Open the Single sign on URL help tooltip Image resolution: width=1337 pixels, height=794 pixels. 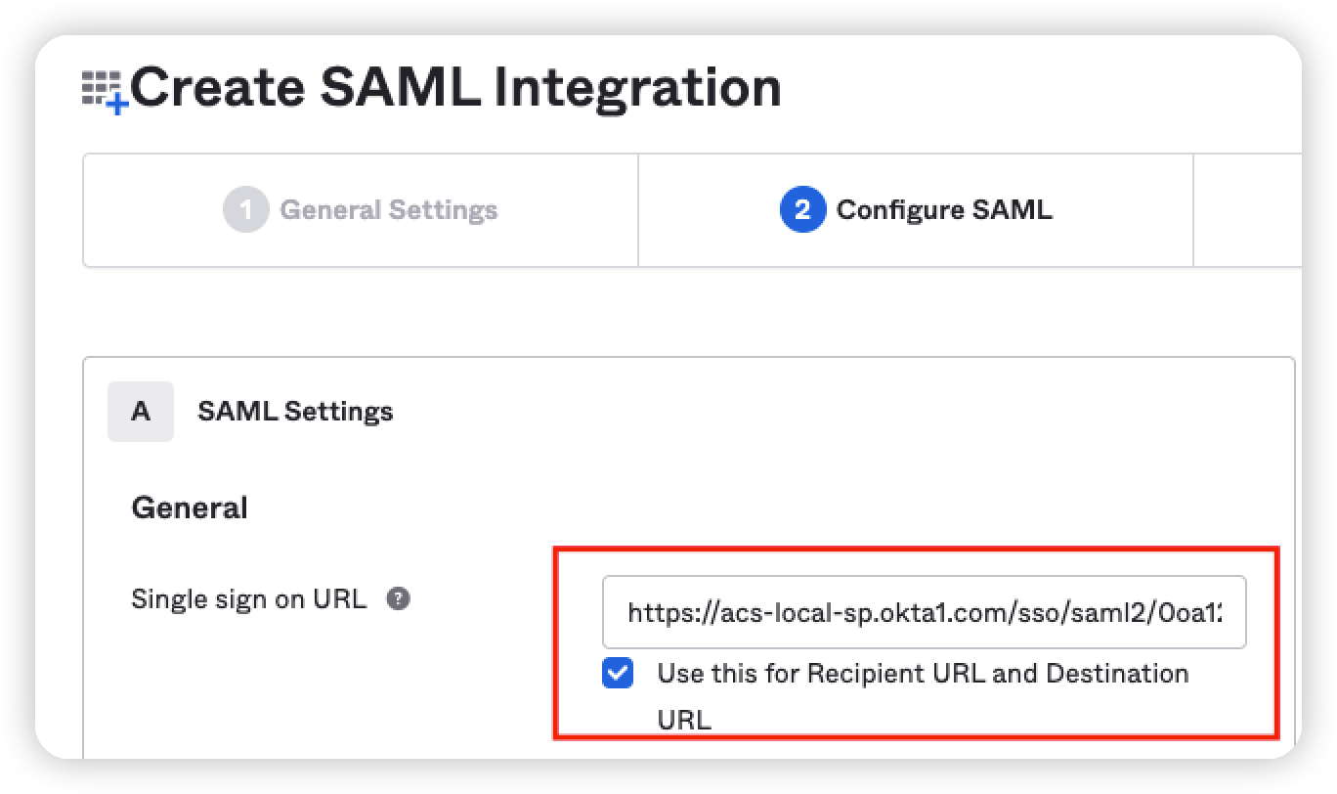click(400, 598)
